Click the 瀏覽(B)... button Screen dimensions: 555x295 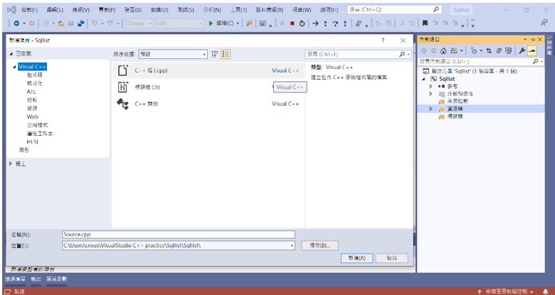click(320, 245)
